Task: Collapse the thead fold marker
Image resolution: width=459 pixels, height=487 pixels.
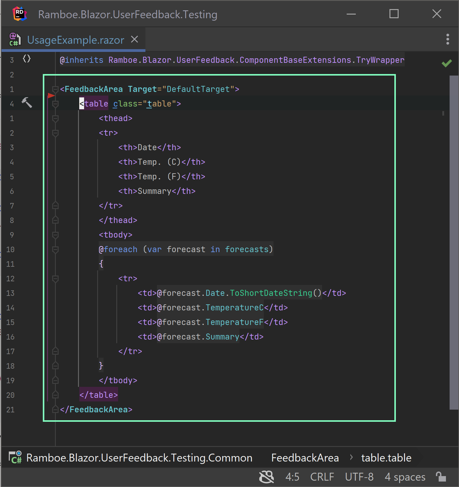Action: pyautogui.click(x=55, y=118)
